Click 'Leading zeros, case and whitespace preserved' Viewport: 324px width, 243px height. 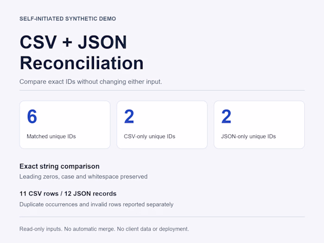coord(83,177)
